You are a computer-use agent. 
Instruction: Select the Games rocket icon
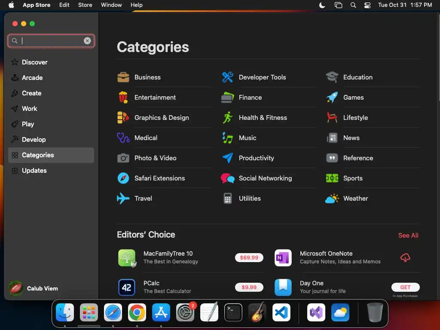pos(332,98)
